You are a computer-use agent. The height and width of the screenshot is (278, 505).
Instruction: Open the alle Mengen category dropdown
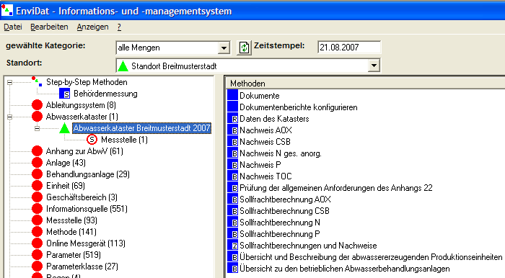click(224, 48)
